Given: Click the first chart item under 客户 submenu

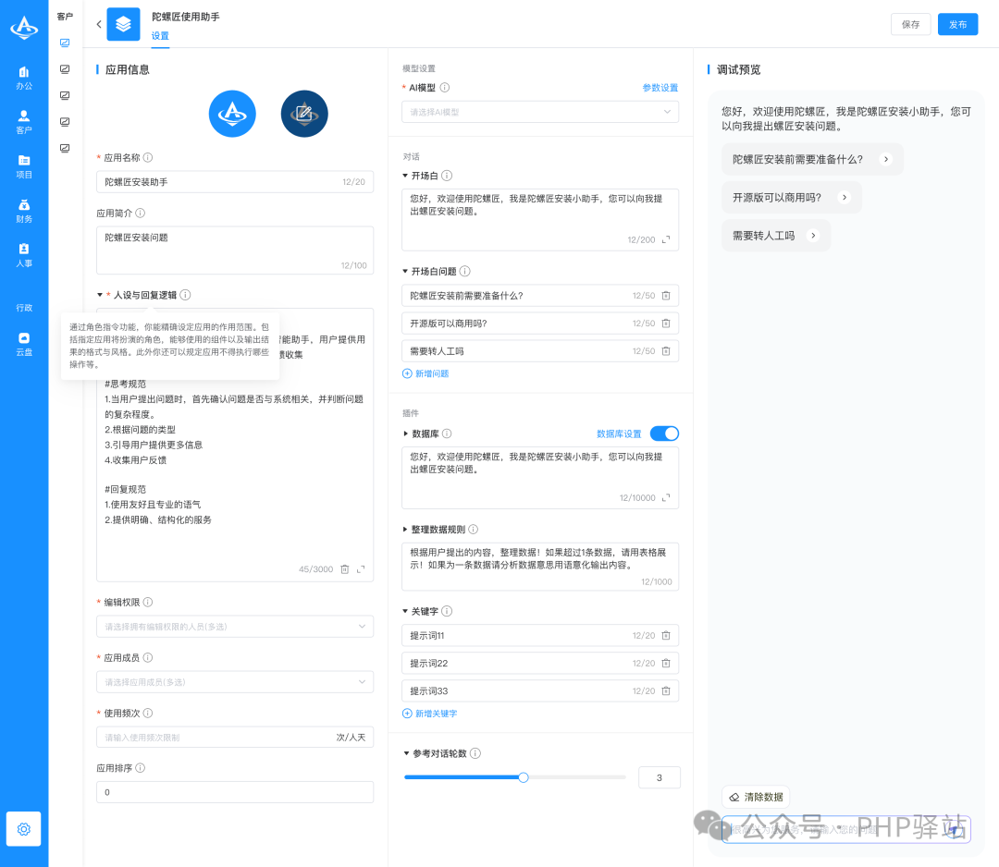Looking at the screenshot, I should click(x=65, y=43).
